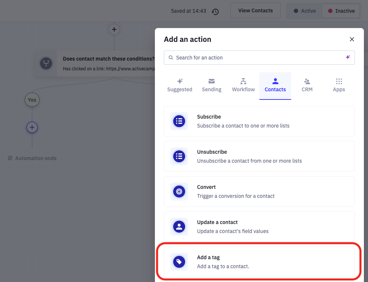This screenshot has height=282, width=368.
Task: Click the If/Else condition branch icon
Action: click(x=46, y=64)
